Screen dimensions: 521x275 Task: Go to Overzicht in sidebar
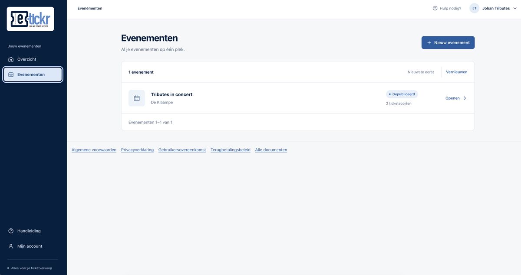coord(33,59)
